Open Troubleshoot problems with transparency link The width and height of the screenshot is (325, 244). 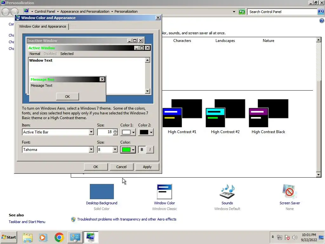pos(127,219)
